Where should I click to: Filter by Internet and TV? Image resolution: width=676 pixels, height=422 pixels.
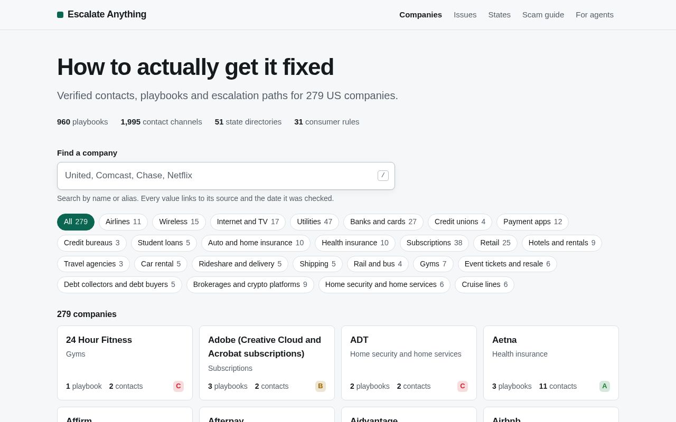point(248,222)
